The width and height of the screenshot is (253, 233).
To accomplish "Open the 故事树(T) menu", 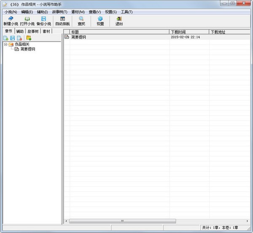I will pos(59,12).
